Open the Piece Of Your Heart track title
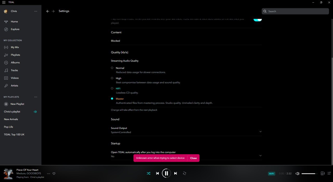 [x=27, y=170]
